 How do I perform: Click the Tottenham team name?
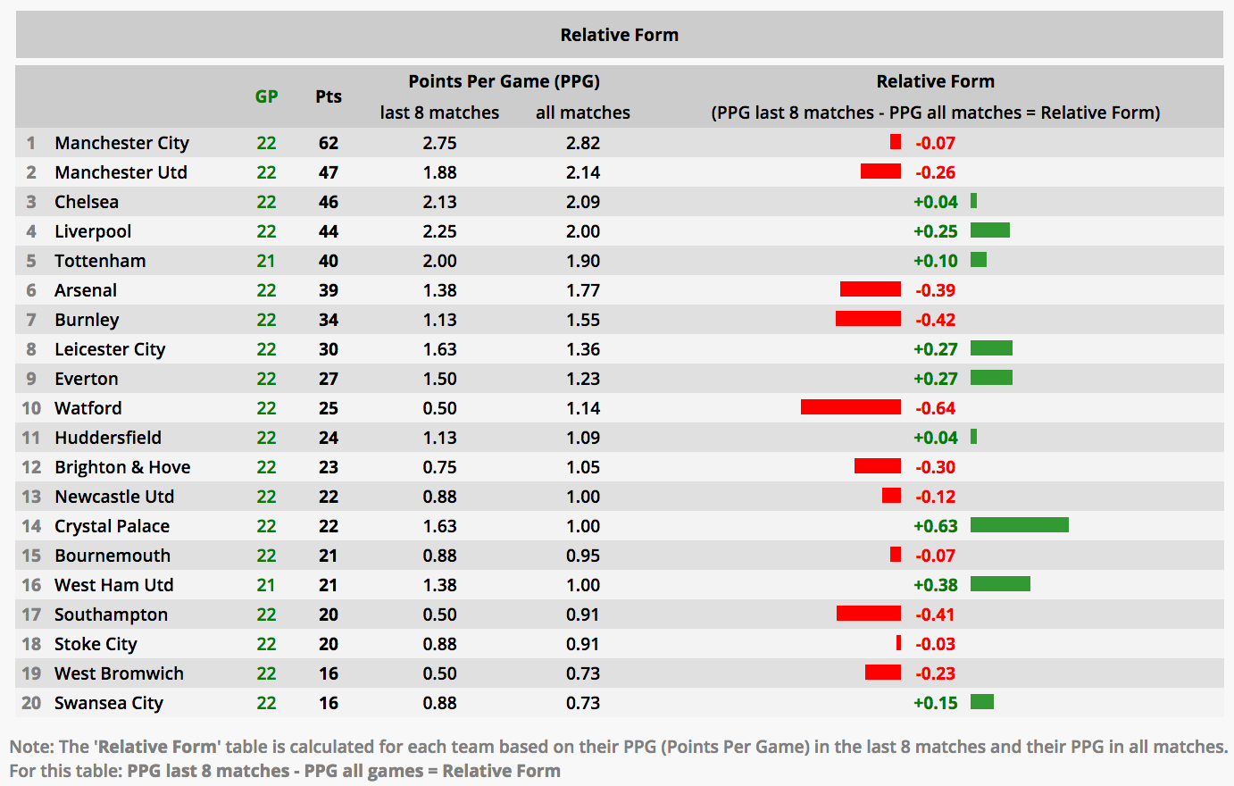(x=100, y=261)
